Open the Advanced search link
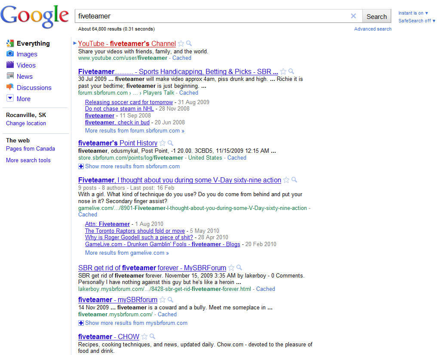This screenshot has width=438, height=355. point(373,29)
